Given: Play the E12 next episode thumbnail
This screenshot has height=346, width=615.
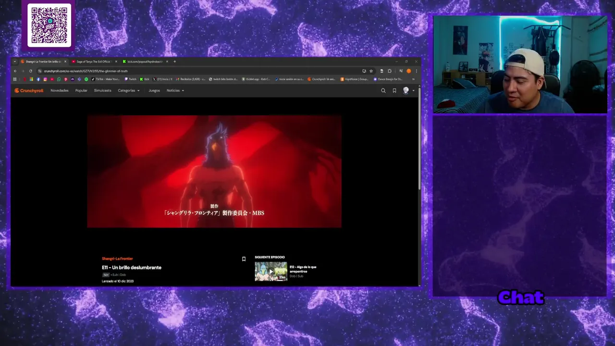Looking at the screenshot, I should (271, 271).
